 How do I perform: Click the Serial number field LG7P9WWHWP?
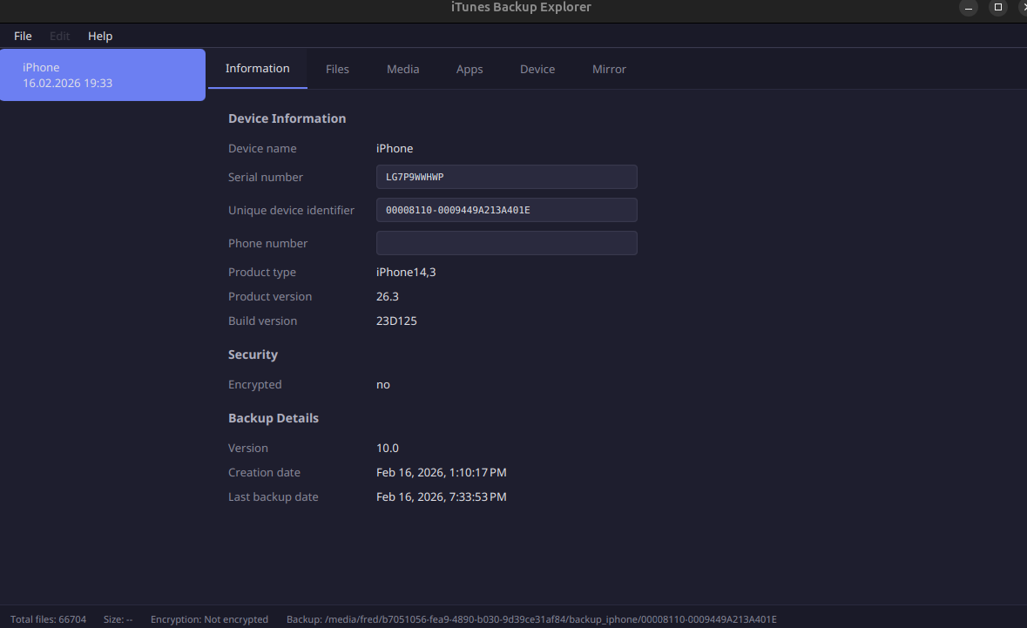point(506,177)
